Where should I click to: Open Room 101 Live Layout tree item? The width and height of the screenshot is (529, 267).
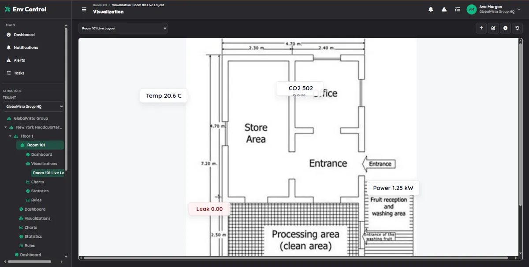tap(48, 173)
